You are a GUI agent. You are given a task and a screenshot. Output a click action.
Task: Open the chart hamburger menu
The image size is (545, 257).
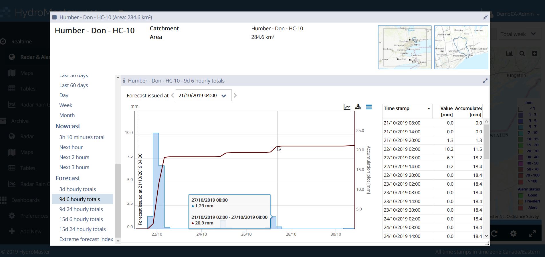point(369,107)
